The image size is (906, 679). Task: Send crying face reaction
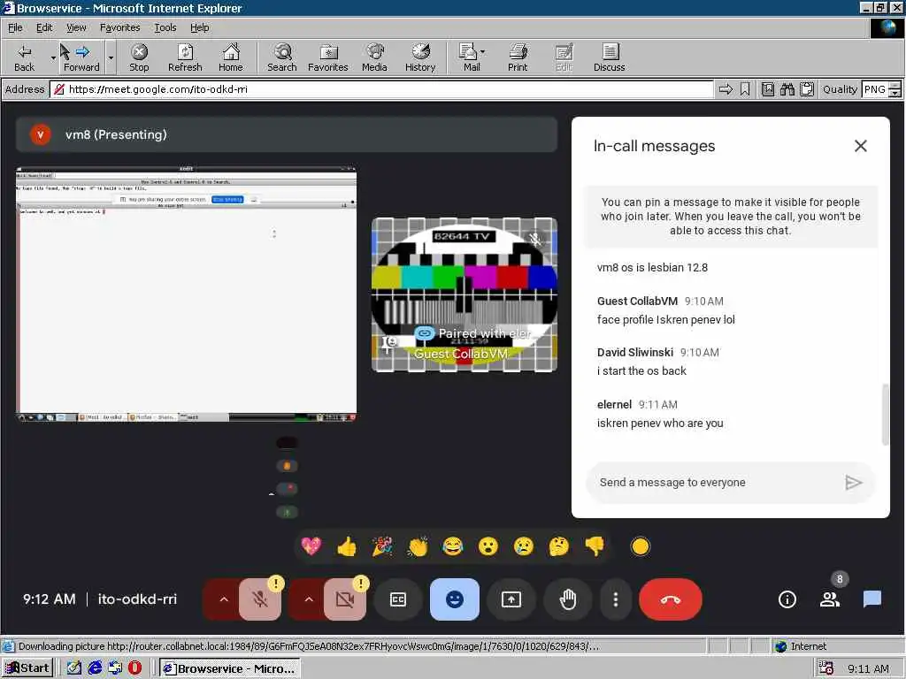tap(524, 546)
